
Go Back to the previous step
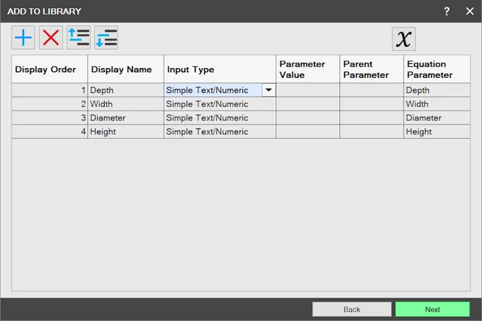(x=352, y=309)
